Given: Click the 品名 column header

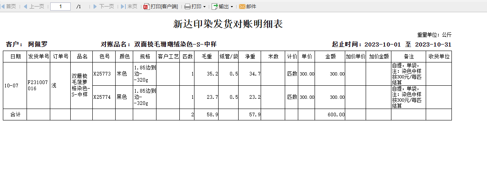Looking at the screenshot, I should (81, 57).
